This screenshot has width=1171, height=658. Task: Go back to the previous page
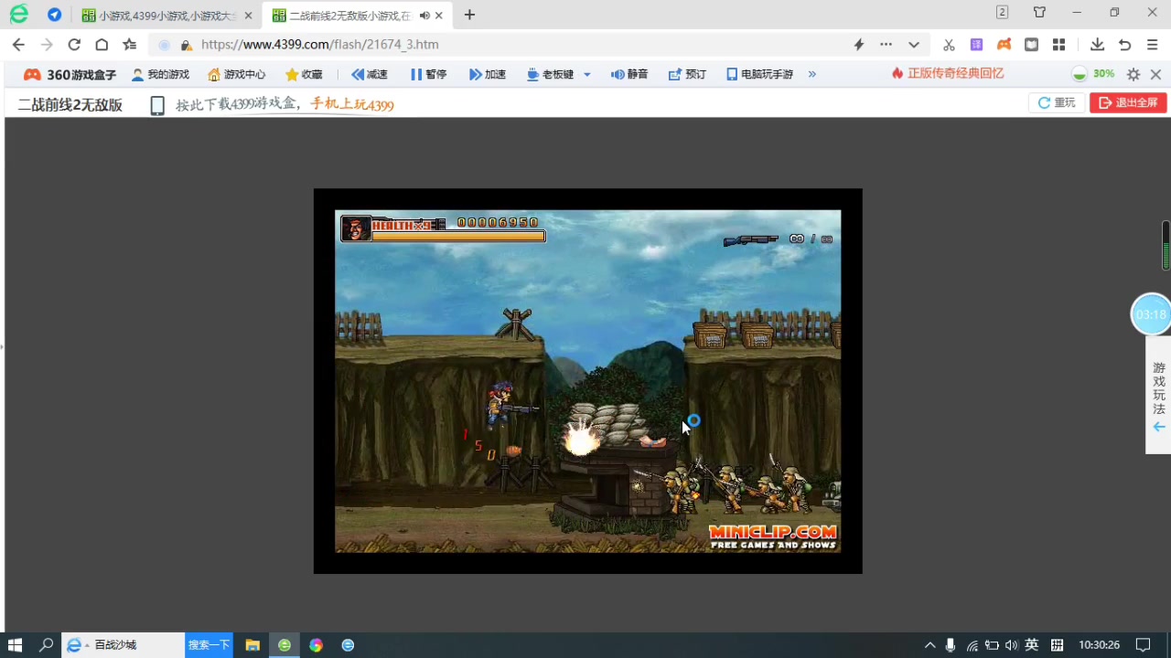coord(18,44)
